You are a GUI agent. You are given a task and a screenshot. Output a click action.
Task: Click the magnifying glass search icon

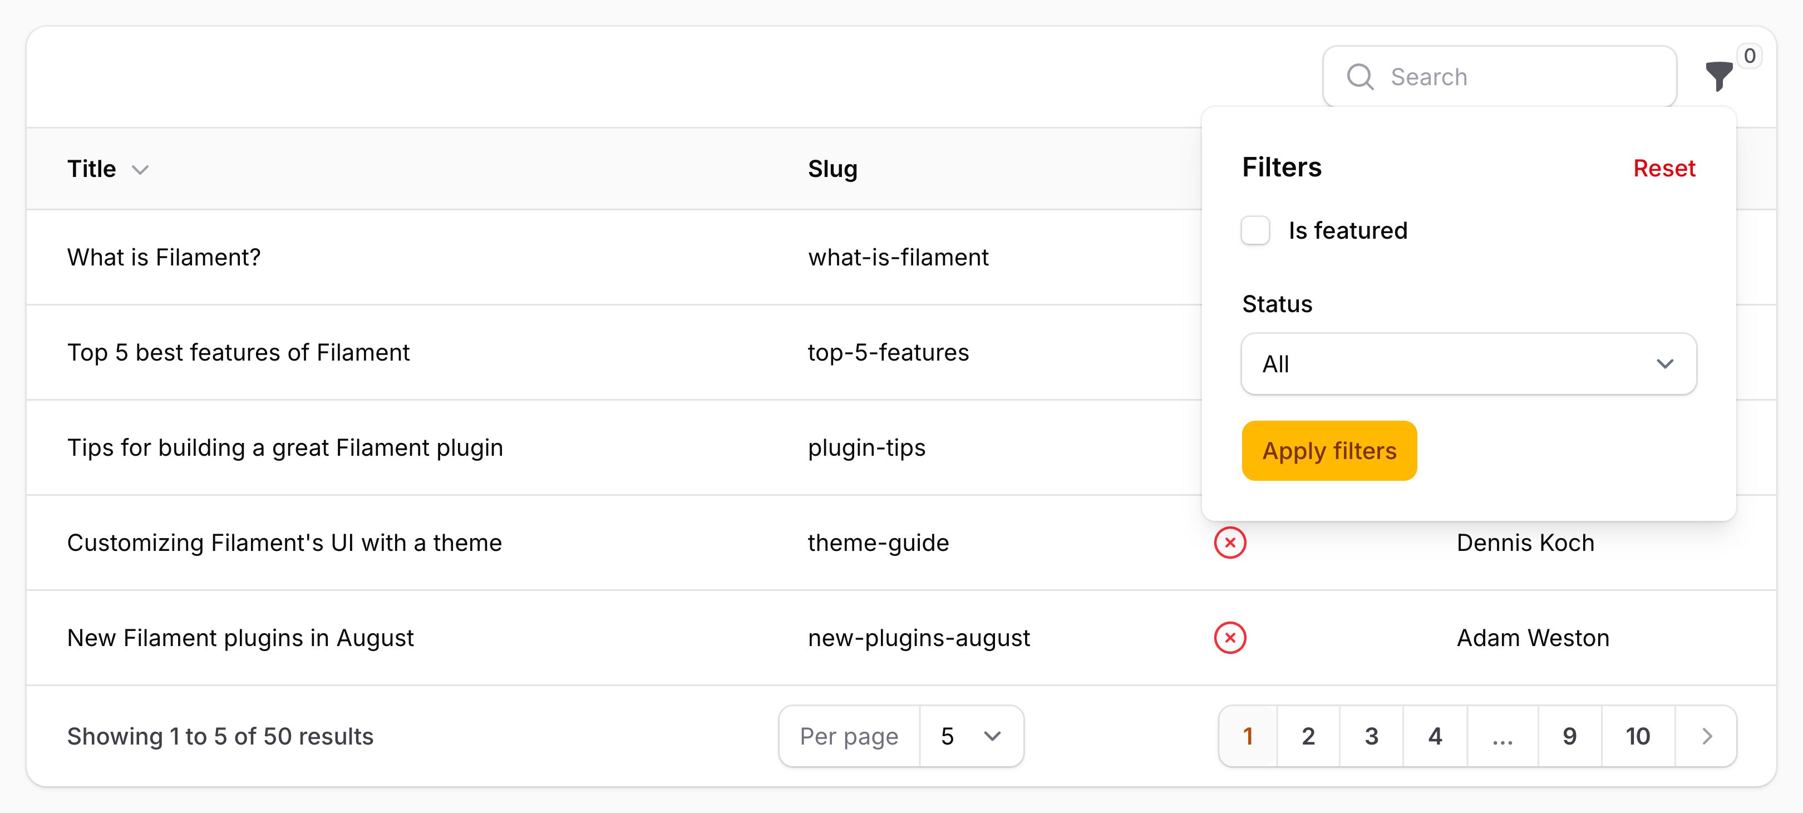click(1361, 76)
